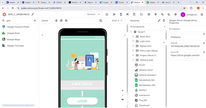This screenshot has width=206, height=108.
Task: Reload the page in the browser
Action: (x=13, y=8)
